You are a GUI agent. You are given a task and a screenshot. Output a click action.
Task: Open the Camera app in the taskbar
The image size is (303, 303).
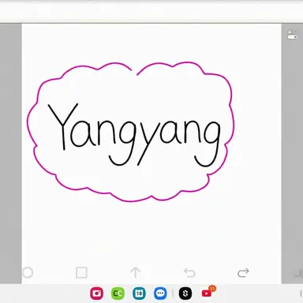[x=97, y=294]
